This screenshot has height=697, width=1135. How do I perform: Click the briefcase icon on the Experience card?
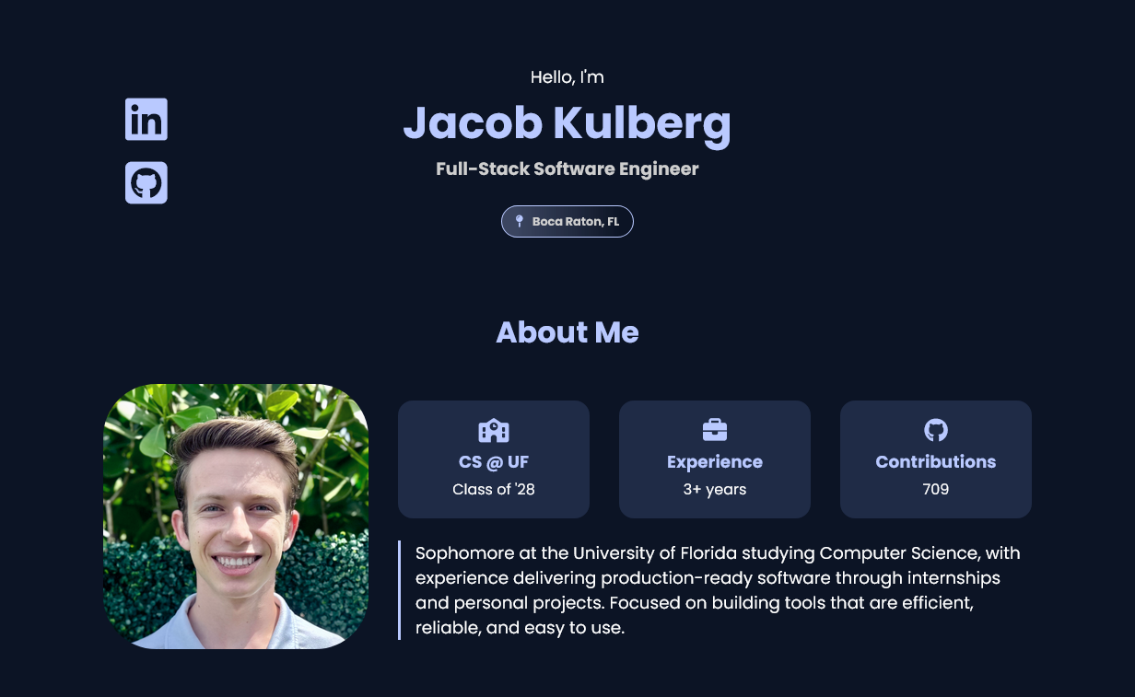point(715,429)
